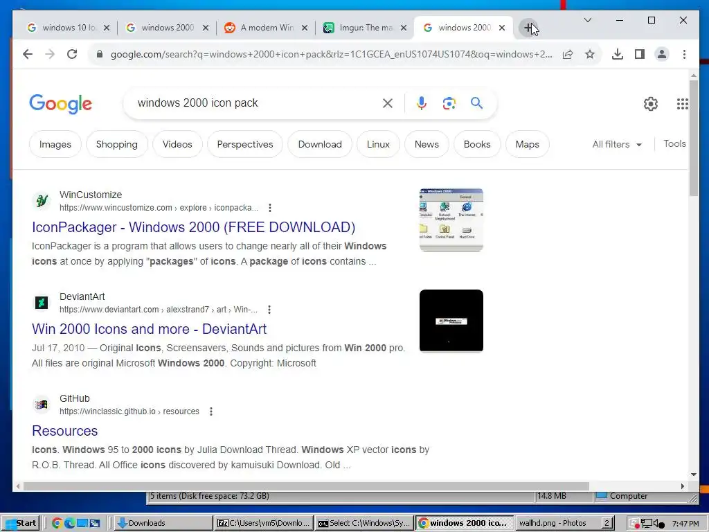The image size is (709, 532).
Task: Click the horizontal scrollbar thumb
Action: point(306,486)
